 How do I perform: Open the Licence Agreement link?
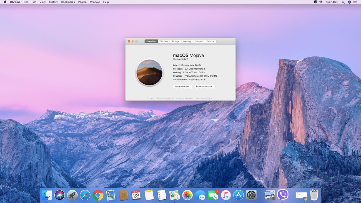tap(203, 98)
